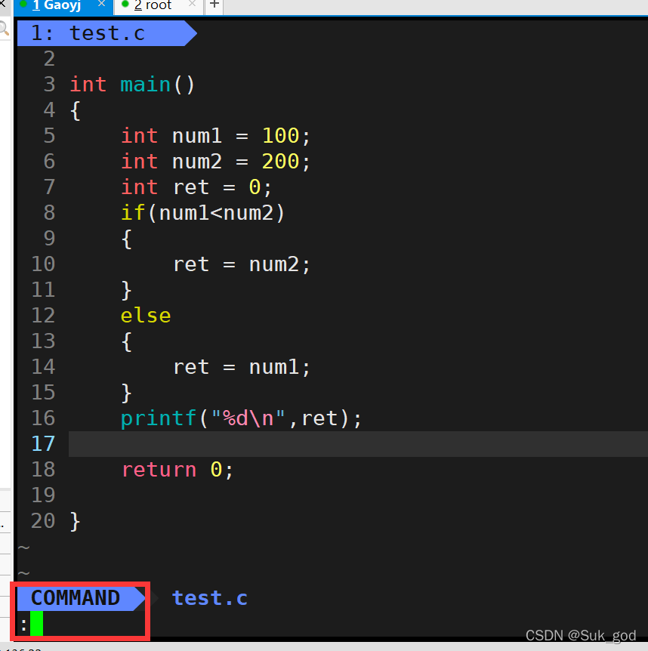Viewport: 648px width, 651px height.
Task: Click the green status dot on root tab
Action: click(x=125, y=5)
